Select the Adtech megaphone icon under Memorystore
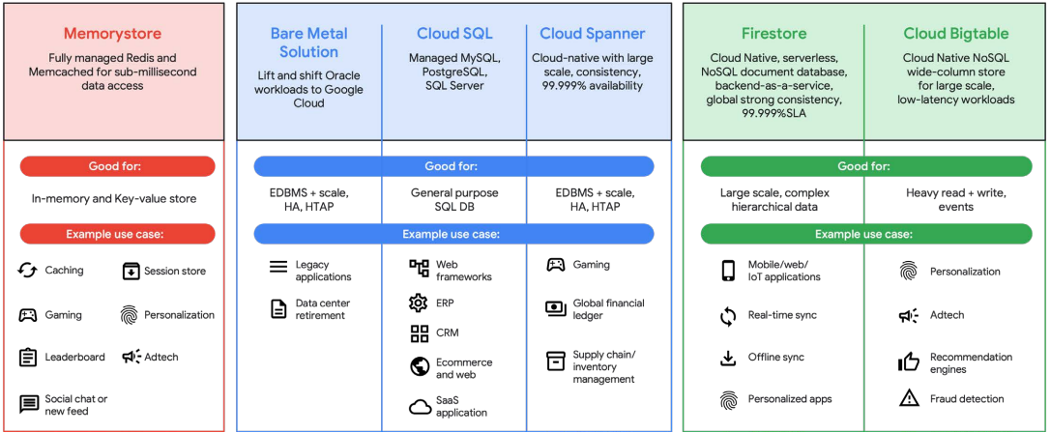Screen dimensions: 1050x433 (x=131, y=357)
